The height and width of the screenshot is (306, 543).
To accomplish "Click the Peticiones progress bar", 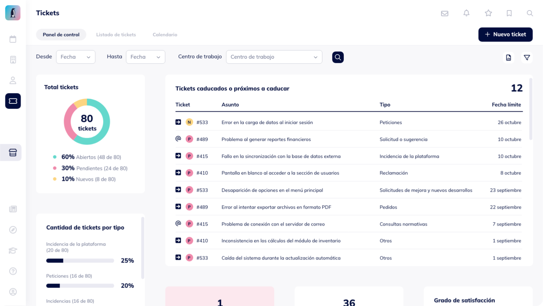I will 80,286.
